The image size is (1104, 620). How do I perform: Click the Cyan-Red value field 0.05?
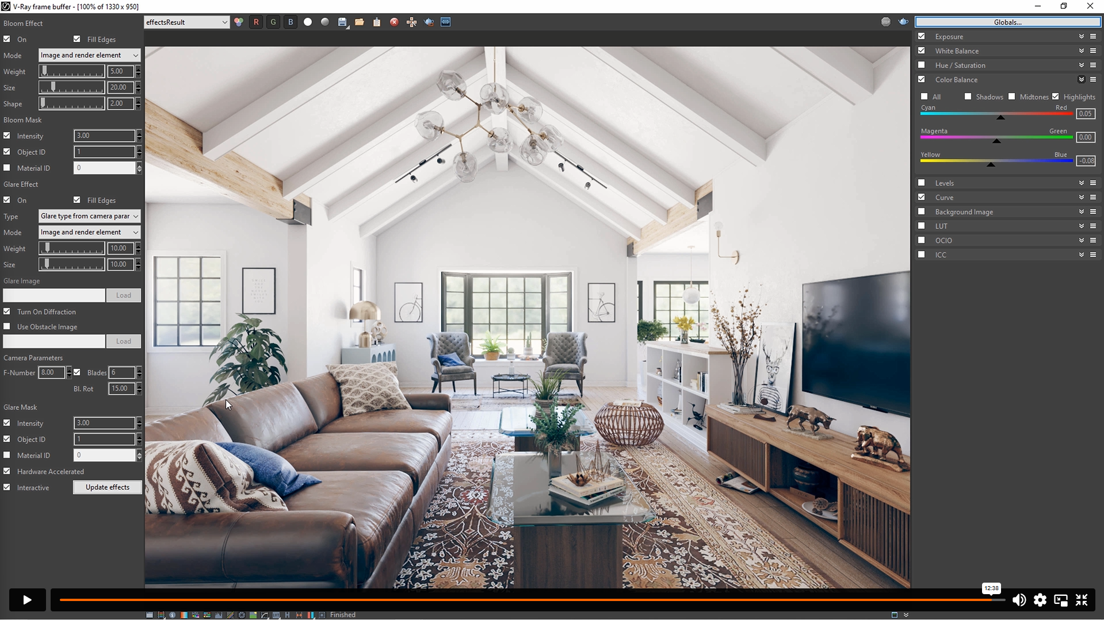click(x=1085, y=114)
